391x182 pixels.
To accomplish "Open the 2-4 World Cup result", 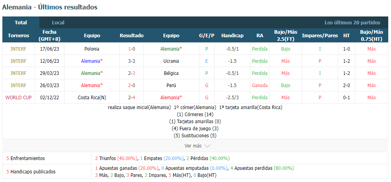I will [x=132, y=98].
